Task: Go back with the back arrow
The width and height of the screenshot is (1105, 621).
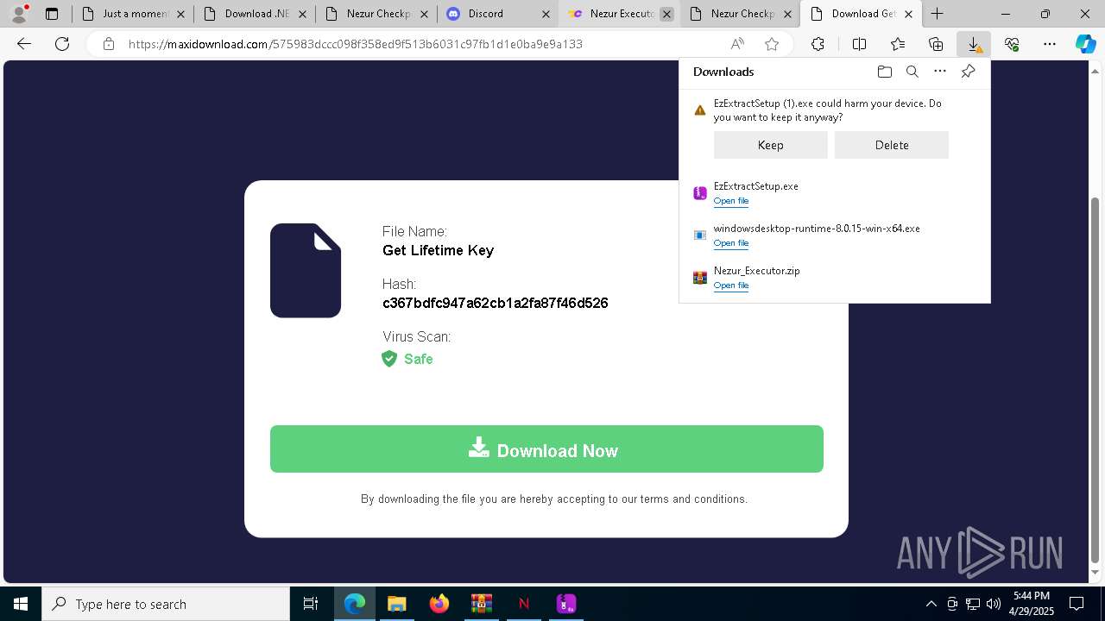Action: point(24,44)
